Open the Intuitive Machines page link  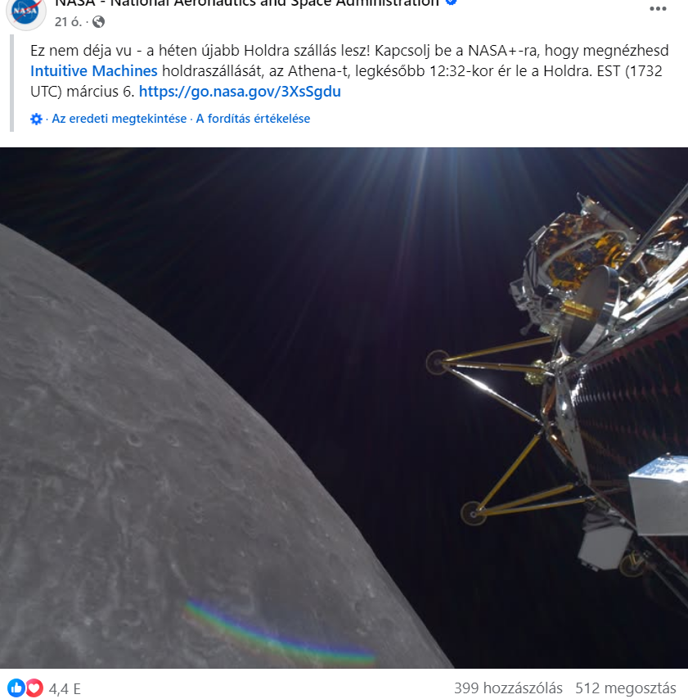(x=93, y=71)
